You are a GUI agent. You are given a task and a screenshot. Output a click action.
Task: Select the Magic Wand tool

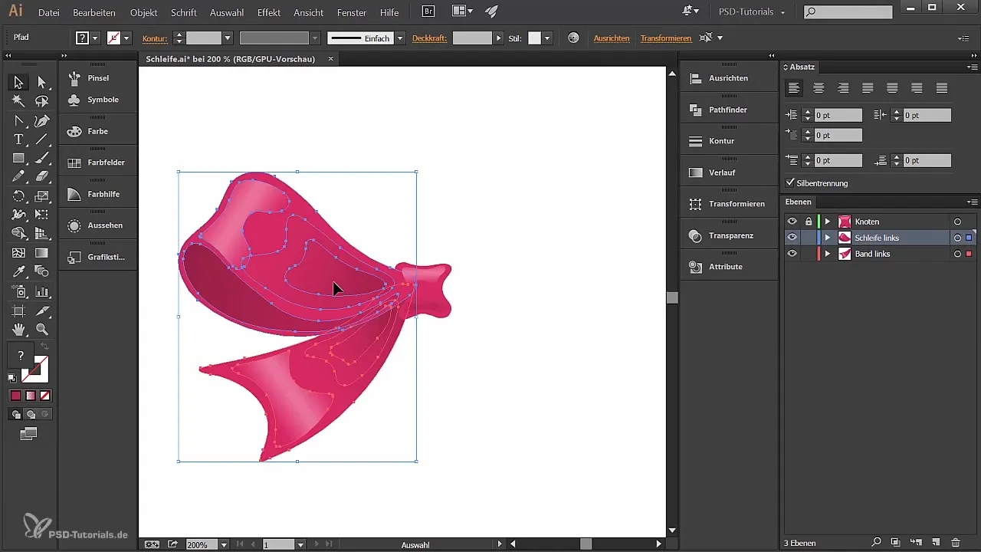pyautogui.click(x=18, y=101)
